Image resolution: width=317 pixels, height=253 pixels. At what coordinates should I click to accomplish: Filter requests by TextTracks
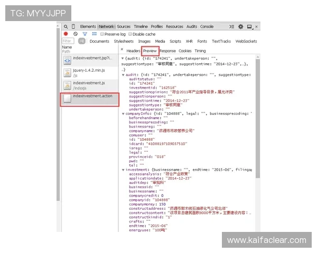coord(221,41)
